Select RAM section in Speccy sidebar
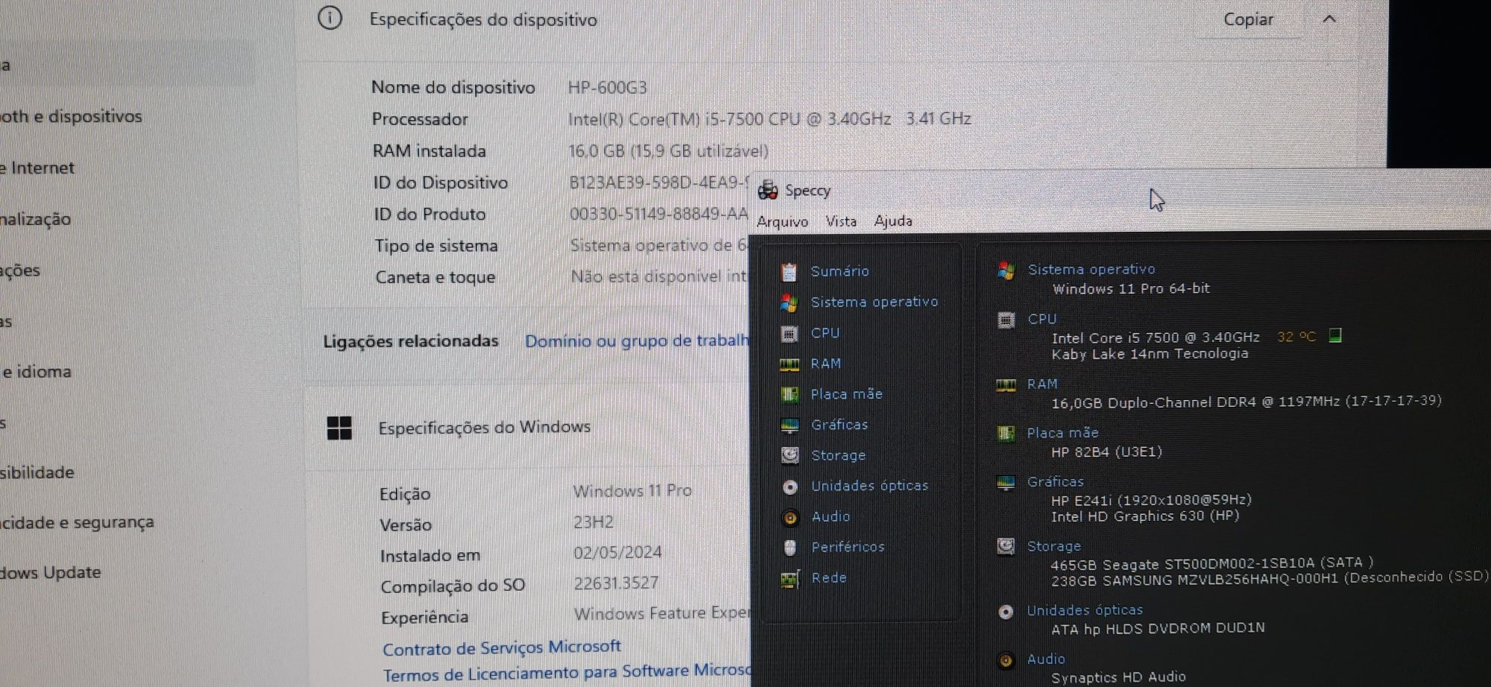Image resolution: width=1491 pixels, height=687 pixels. point(826,364)
